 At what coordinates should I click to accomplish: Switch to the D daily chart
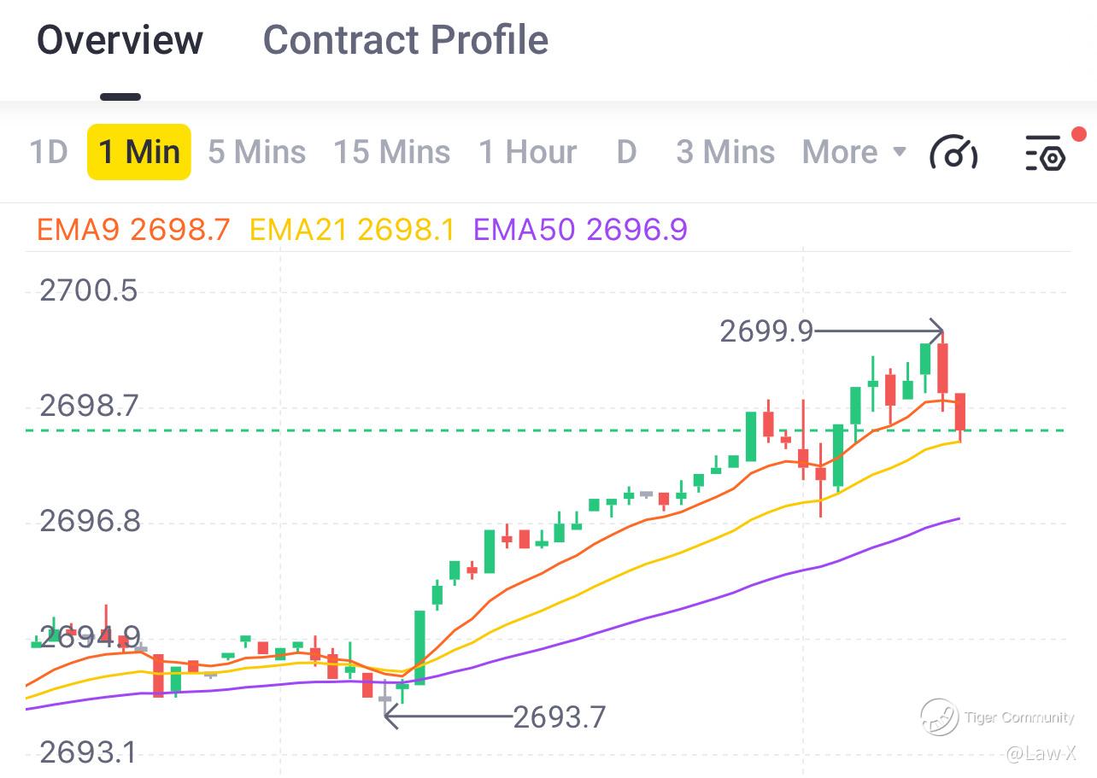pyautogui.click(x=626, y=152)
